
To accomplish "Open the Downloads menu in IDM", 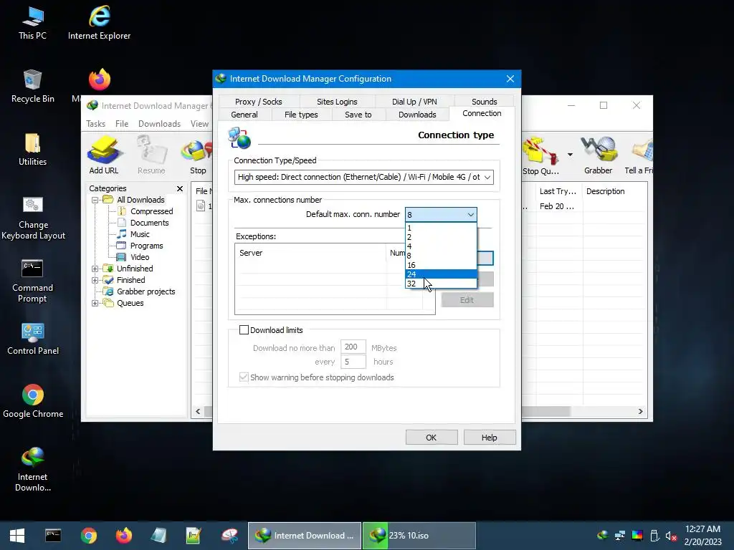I will point(159,124).
